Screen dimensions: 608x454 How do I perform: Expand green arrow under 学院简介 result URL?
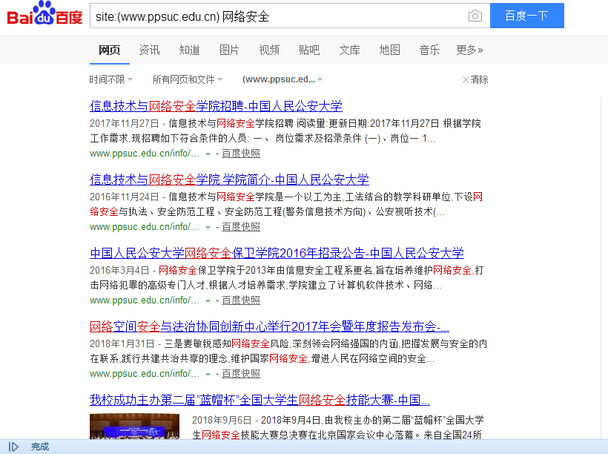click(208, 228)
